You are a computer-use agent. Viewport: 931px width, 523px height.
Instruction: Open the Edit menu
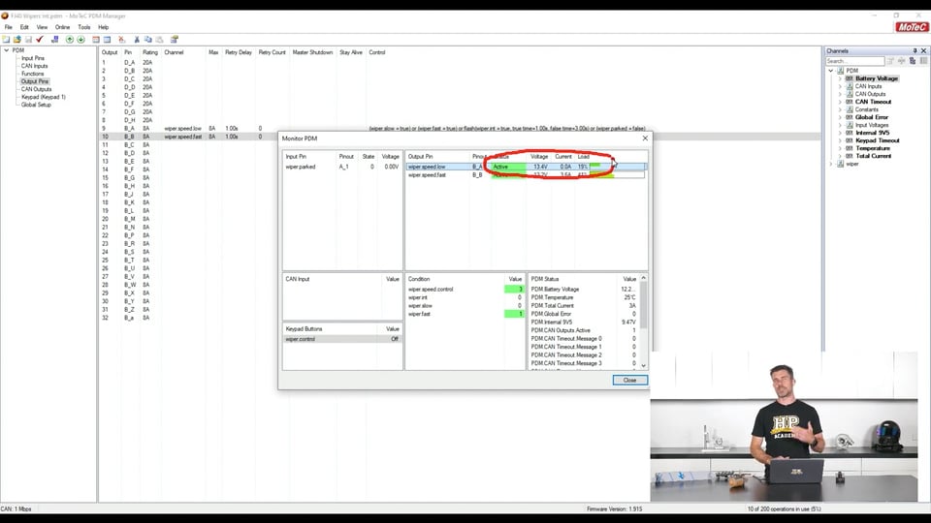coord(24,27)
